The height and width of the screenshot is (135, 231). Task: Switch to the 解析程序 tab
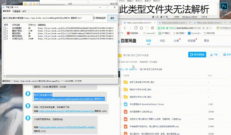[x=7, y=11]
